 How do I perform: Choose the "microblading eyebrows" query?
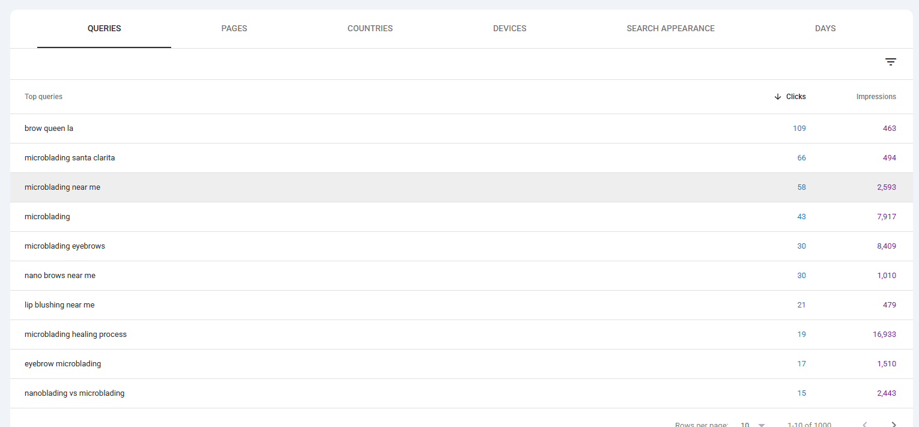[65, 246]
